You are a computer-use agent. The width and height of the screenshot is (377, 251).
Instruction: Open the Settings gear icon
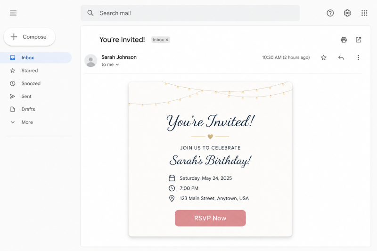click(347, 13)
